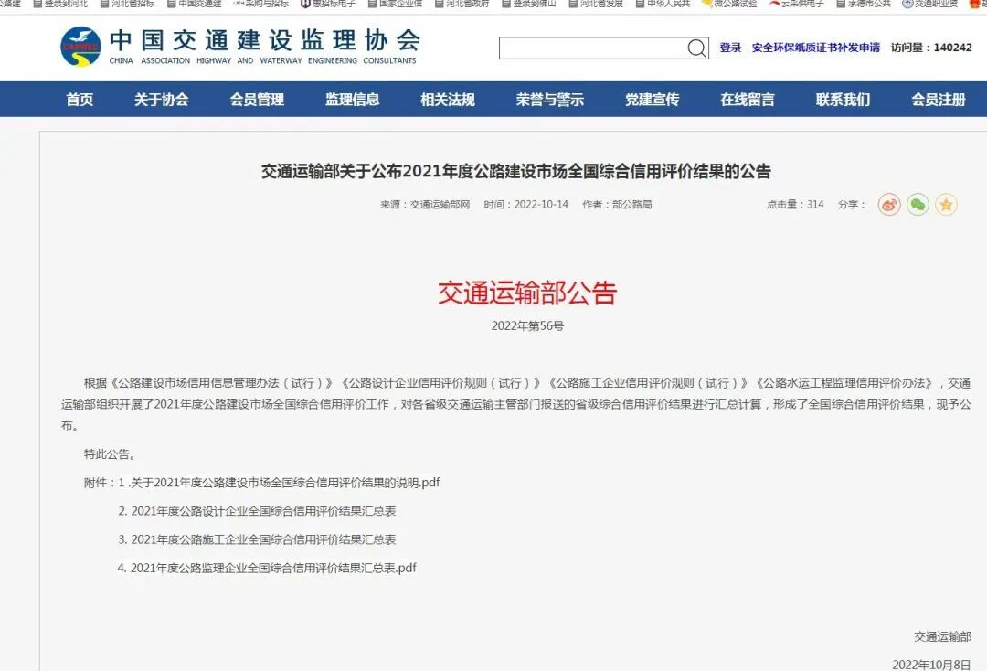Select the 党建宣传 menu item
This screenshot has width=987, height=671.
click(x=652, y=101)
